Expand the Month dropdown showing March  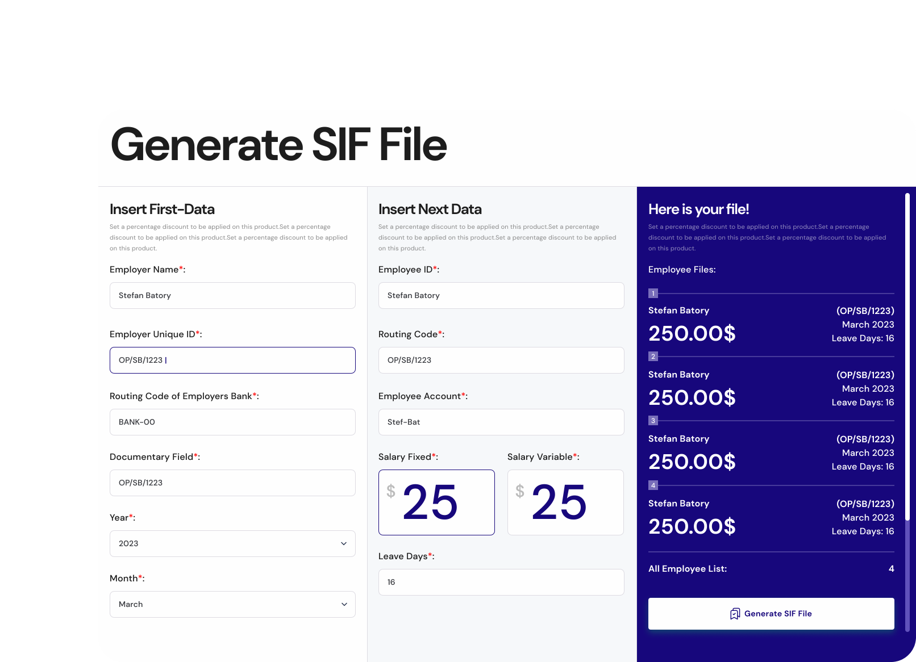pyautogui.click(x=232, y=604)
